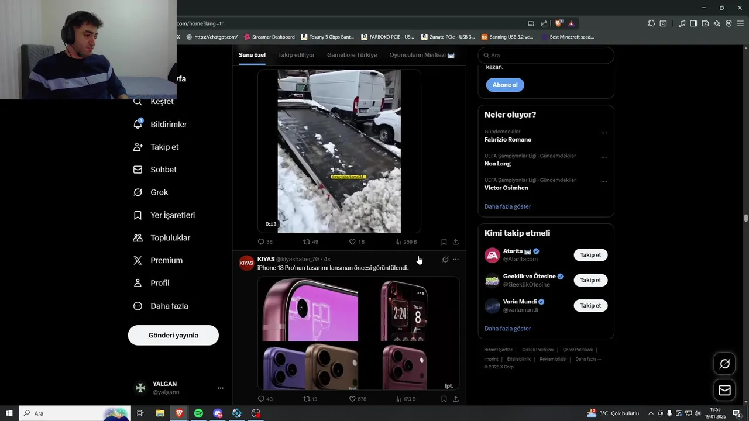Open floating Grok button
The height and width of the screenshot is (421, 749).
click(x=725, y=364)
